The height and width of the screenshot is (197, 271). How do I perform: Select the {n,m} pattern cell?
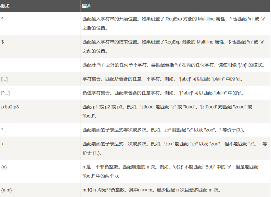[7, 190]
